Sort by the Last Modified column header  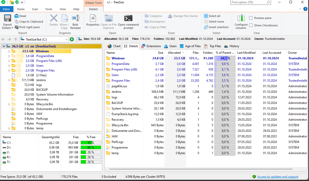click(248, 53)
